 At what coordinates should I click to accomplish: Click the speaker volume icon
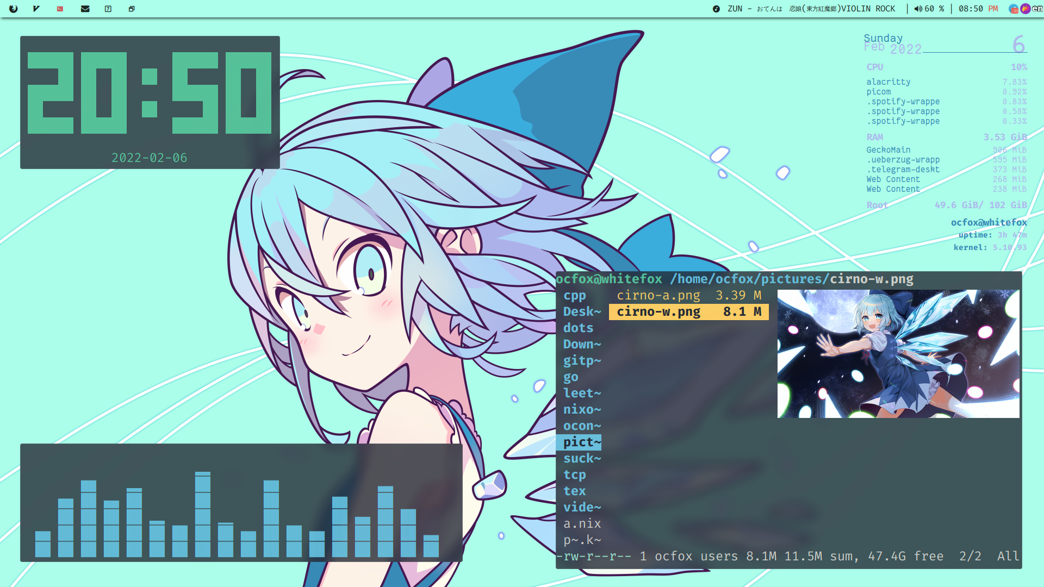pyautogui.click(x=918, y=9)
